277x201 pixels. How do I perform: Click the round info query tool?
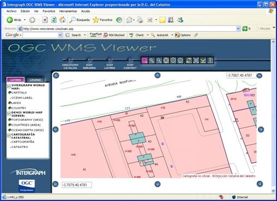[x=180, y=60]
